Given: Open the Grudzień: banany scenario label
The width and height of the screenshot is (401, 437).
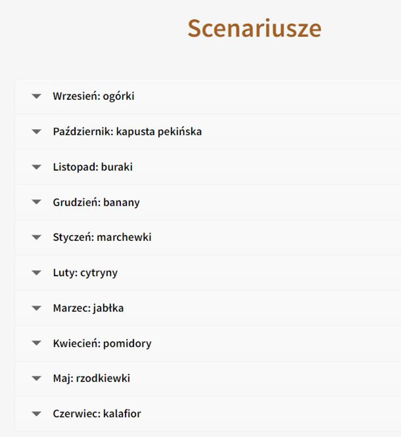Looking at the screenshot, I should [x=96, y=202].
